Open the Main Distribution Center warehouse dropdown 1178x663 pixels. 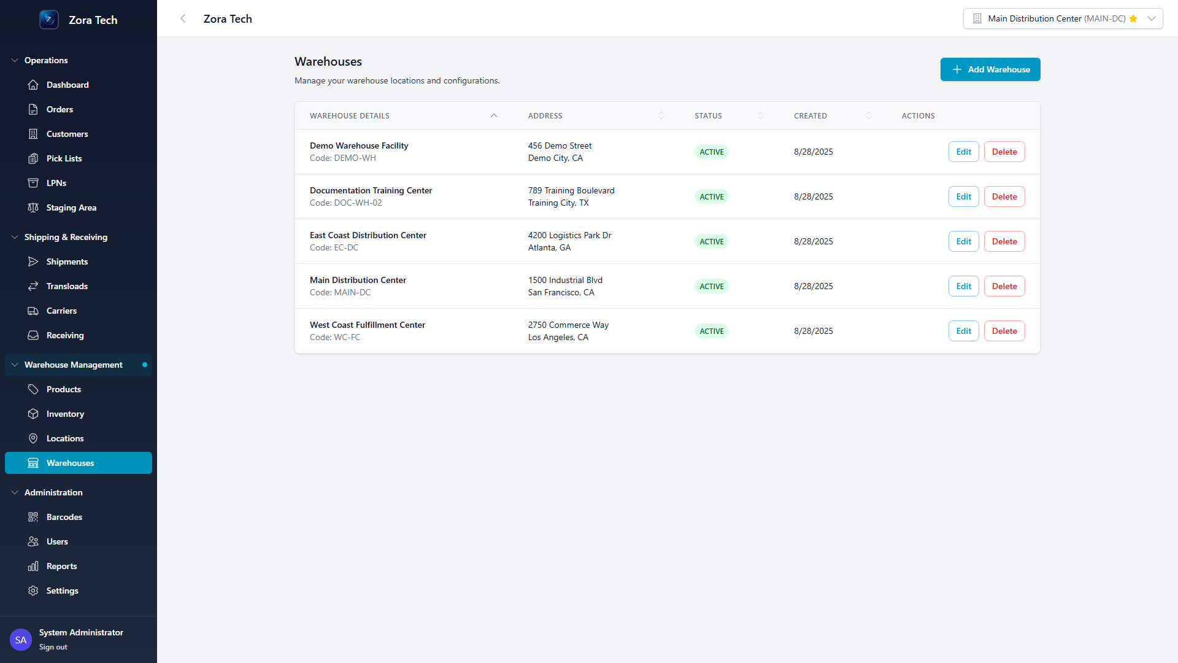pos(1063,18)
